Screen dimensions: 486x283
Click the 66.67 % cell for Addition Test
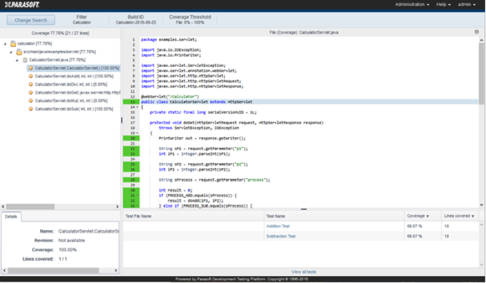click(414, 227)
